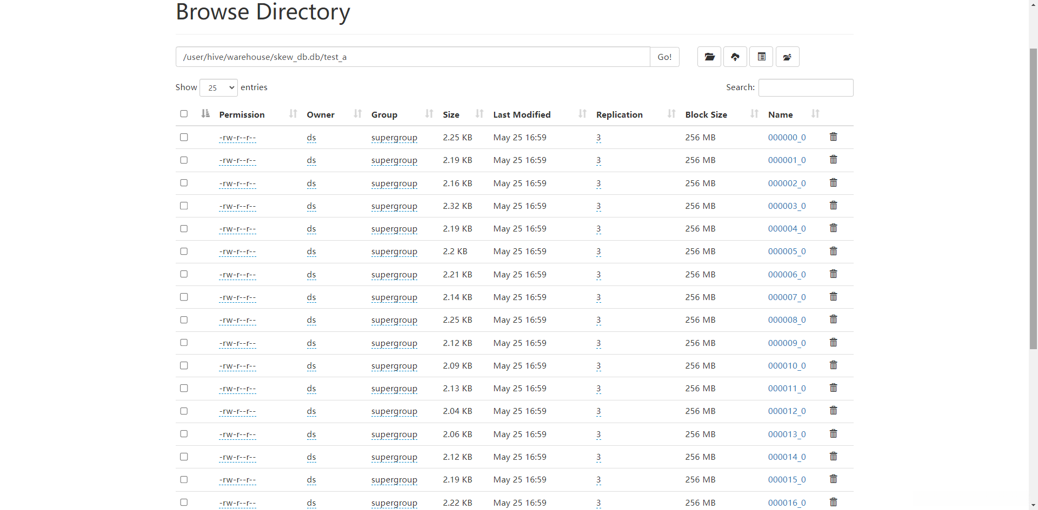Open the file link 000007_0
This screenshot has width=1038, height=510.
coord(787,297)
